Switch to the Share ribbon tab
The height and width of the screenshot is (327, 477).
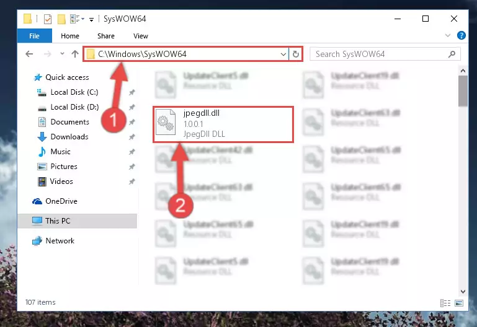tap(106, 36)
